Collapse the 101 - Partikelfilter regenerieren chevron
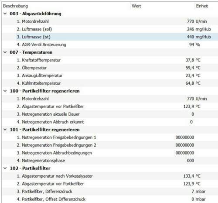The height and width of the screenshot is (203, 218). coord(5,130)
